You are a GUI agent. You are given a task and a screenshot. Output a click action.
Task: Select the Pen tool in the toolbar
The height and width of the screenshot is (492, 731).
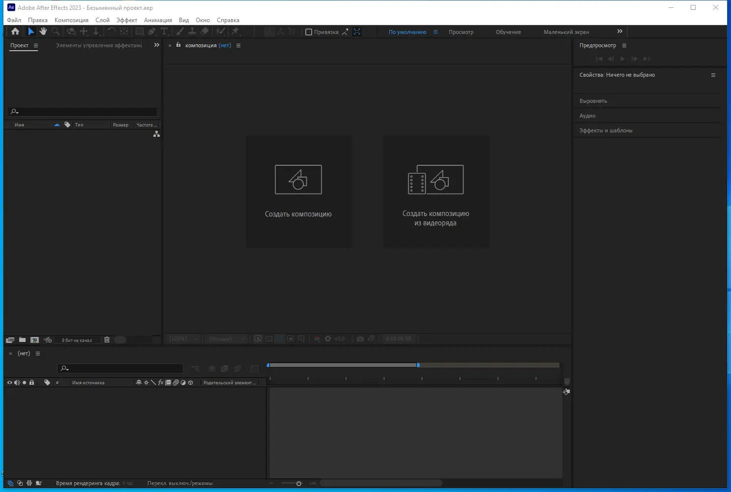(x=152, y=31)
